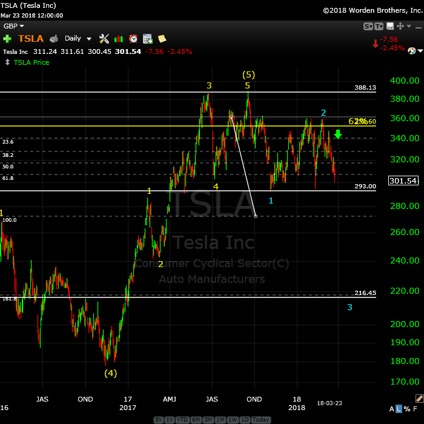Select the A arithmetic scale option
Image resolution: width=424 pixels, height=424 pixels.
coord(391,409)
